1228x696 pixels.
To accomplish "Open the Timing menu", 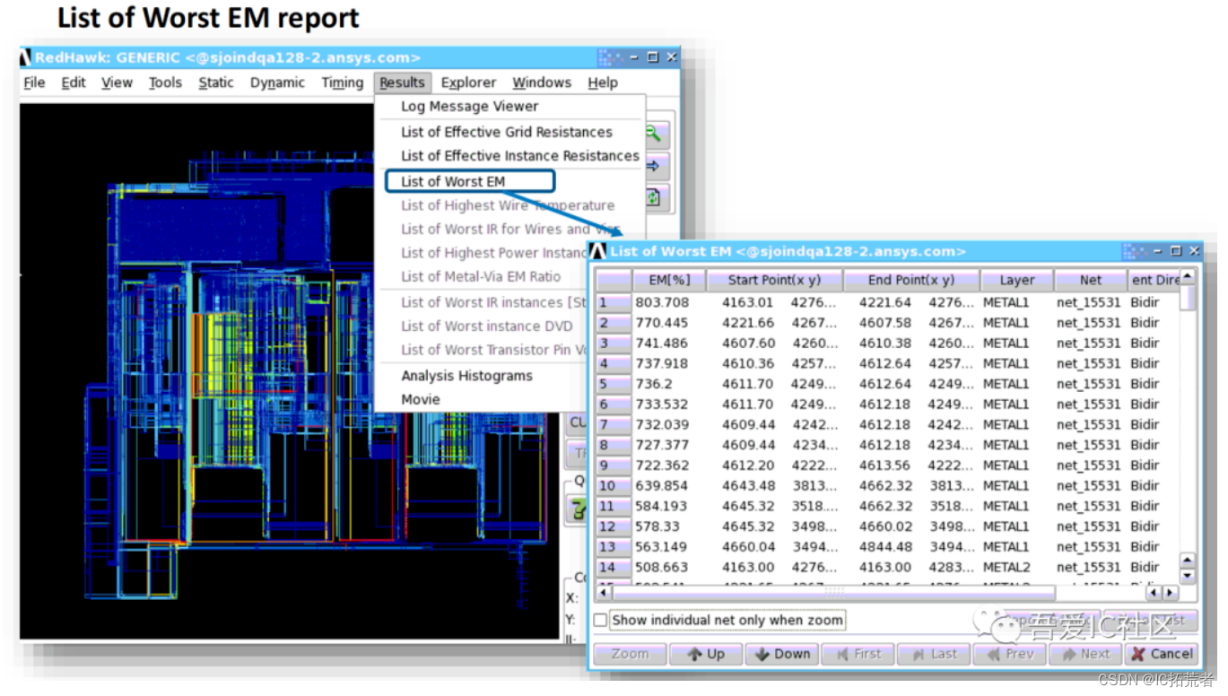I will pyautogui.click(x=342, y=83).
